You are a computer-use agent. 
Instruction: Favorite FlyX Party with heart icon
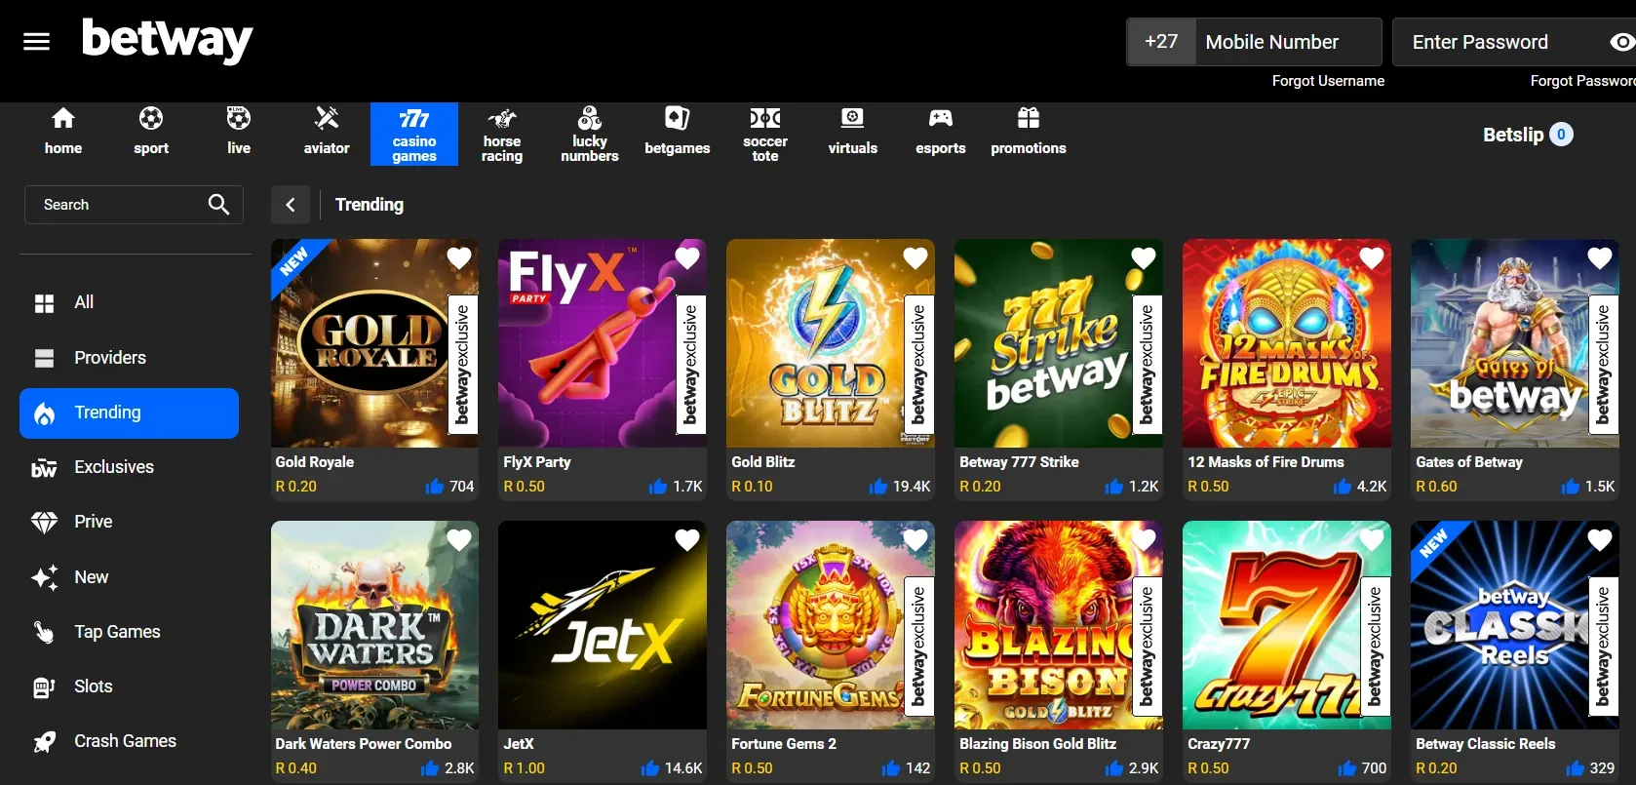coord(687,258)
